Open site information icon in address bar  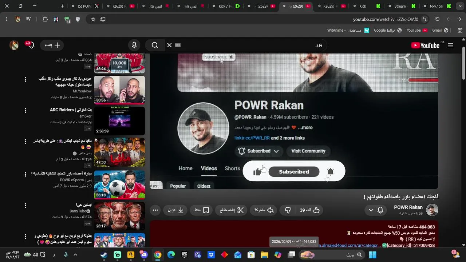[424, 19]
